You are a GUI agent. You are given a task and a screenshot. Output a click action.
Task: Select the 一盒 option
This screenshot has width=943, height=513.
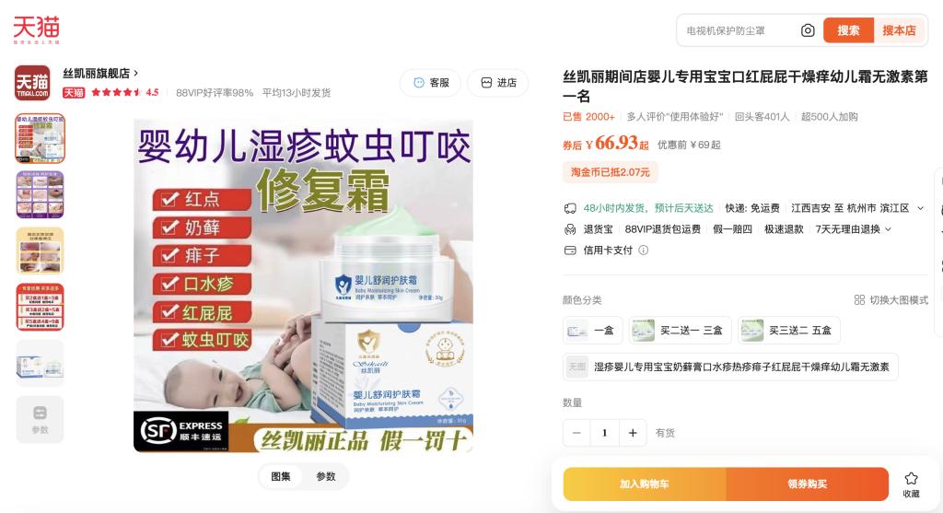click(592, 330)
